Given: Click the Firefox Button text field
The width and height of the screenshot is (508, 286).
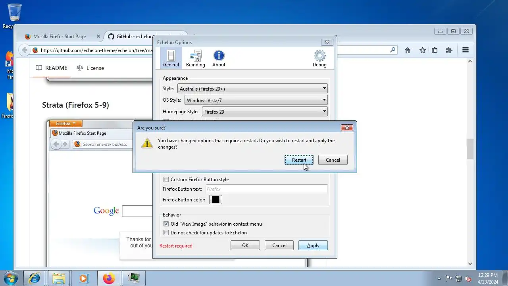Looking at the screenshot, I should tap(266, 189).
